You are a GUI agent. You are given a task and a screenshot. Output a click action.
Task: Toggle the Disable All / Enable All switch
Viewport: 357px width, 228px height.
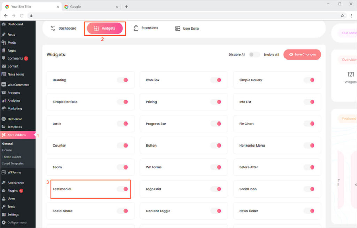point(255,55)
